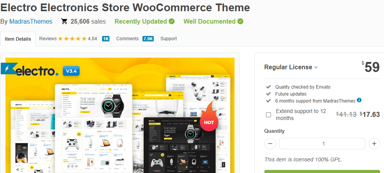Image resolution: width=384 pixels, height=173 pixels.
Task: Click the checkmark beside 6 months support
Action: [268, 101]
